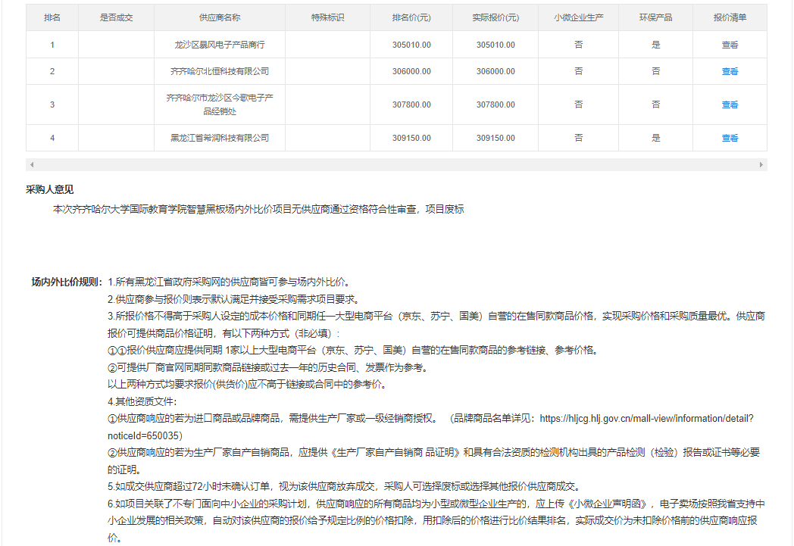Open 查看 link for rank 1 supplier
Screen dimensions: 794x546
[730, 45]
